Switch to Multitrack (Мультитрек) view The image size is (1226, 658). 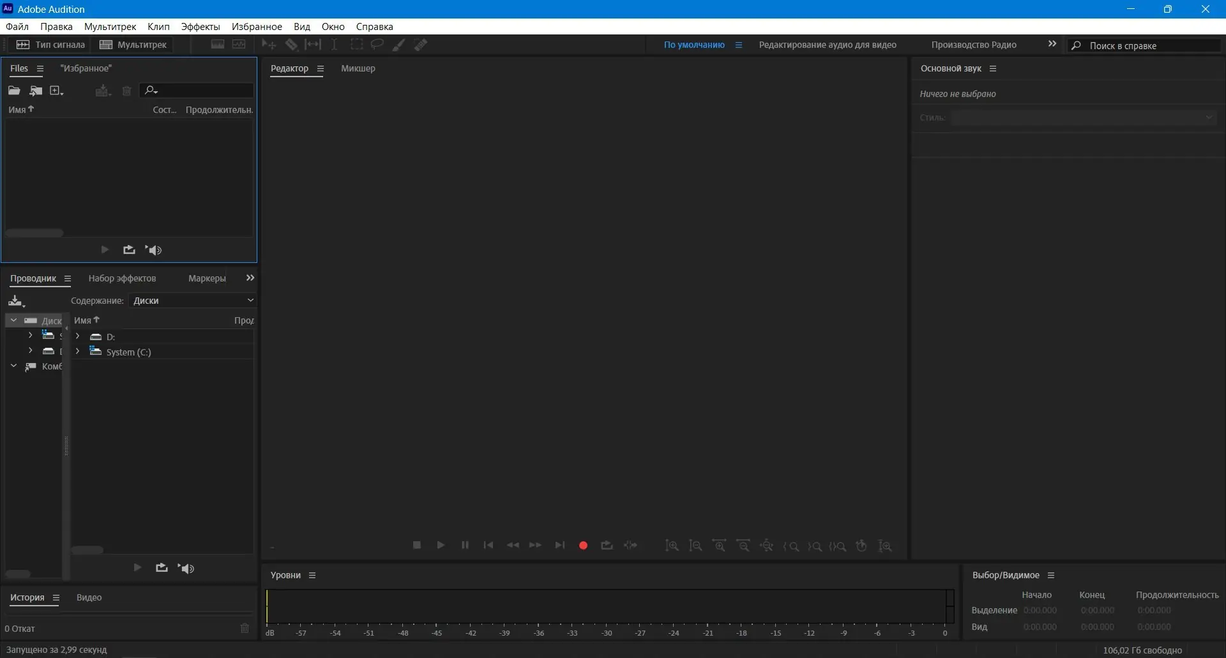point(133,45)
